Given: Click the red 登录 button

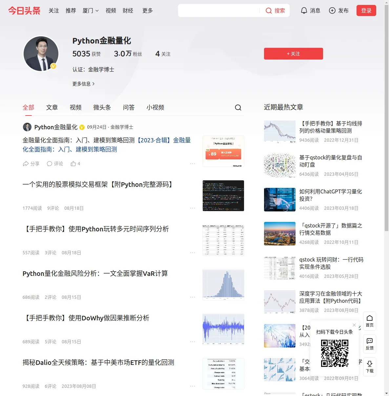Looking at the screenshot, I should click(x=366, y=10).
